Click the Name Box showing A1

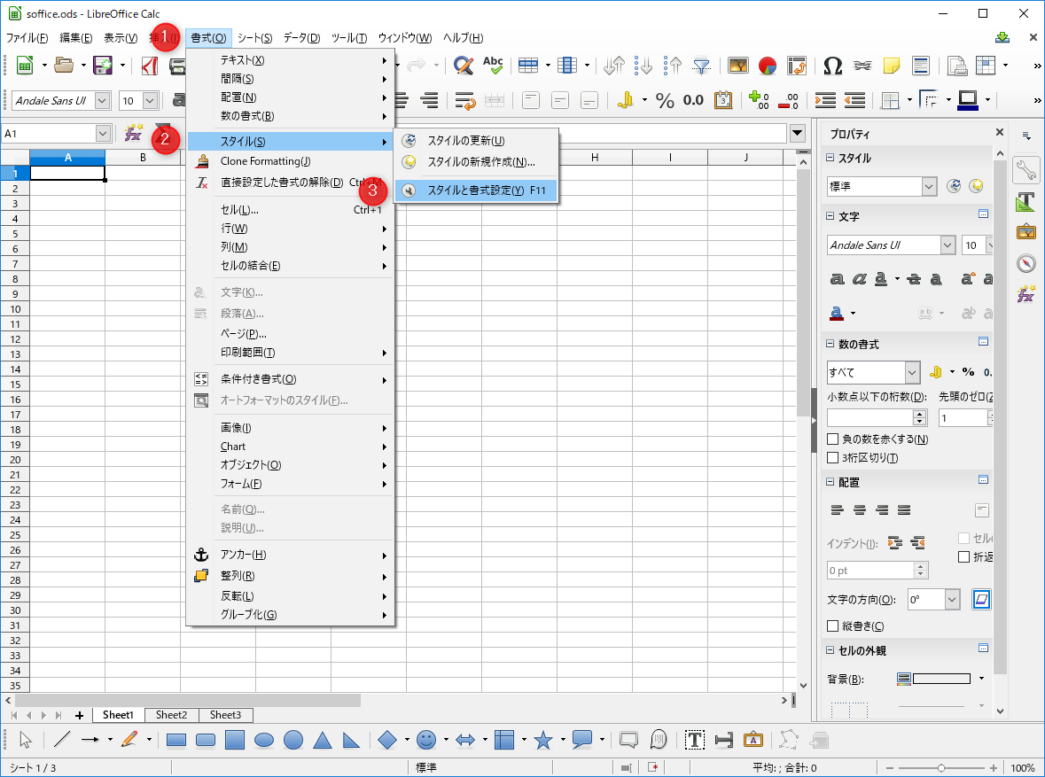(x=48, y=134)
